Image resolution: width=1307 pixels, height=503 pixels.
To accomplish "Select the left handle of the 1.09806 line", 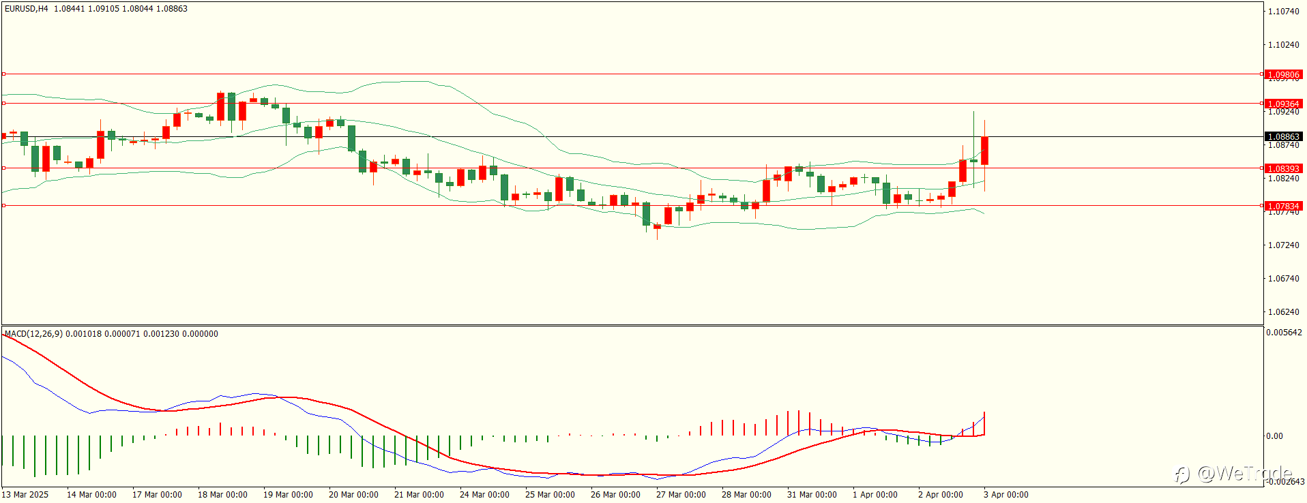I will tap(3, 74).
